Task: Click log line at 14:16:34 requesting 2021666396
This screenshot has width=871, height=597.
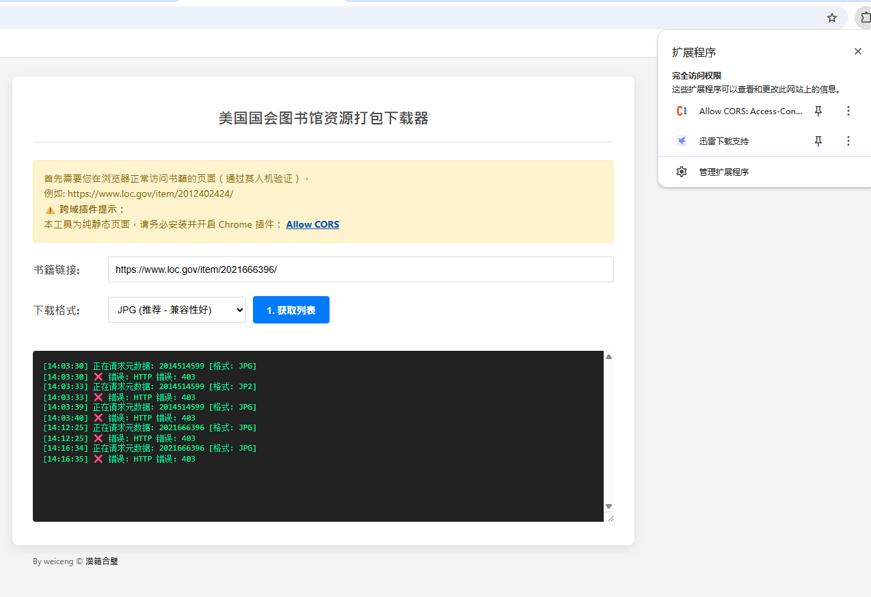Action: 150,449
